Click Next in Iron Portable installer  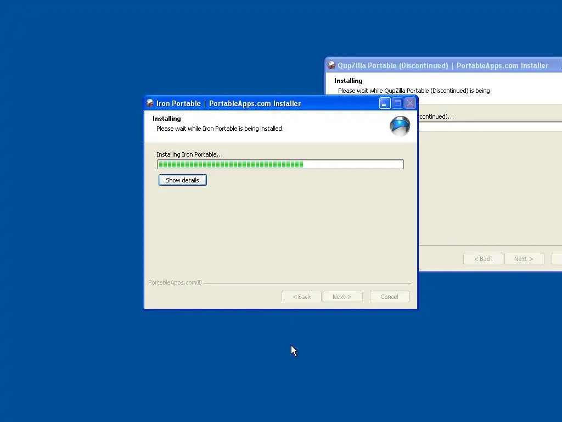pyautogui.click(x=342, y=297)
